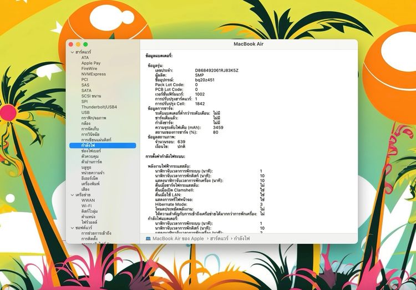The width and height of the screenshot is (416, 290).
Task: Select WWAN under the network section
Action: tap(88, 200)
